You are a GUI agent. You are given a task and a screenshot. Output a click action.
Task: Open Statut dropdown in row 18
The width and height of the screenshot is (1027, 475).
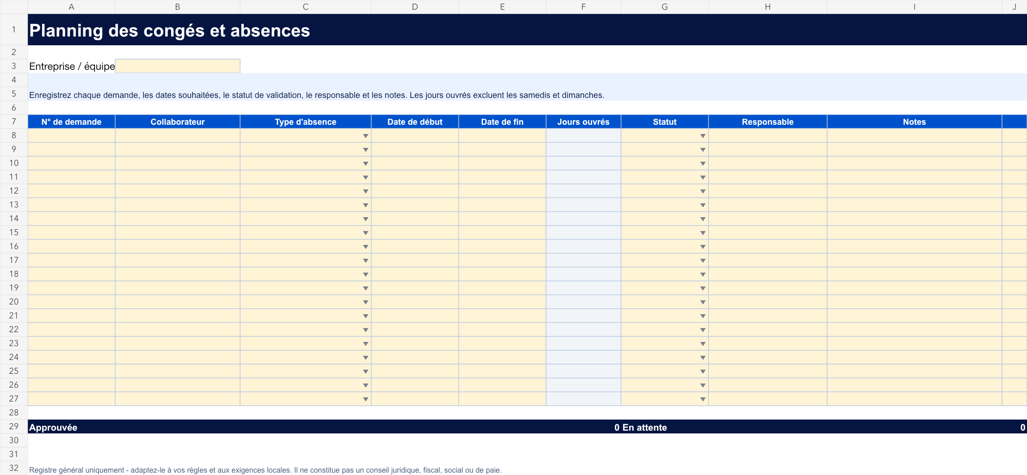coord(703,274)
